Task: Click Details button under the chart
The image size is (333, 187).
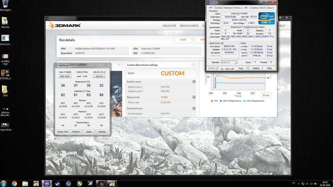Action: coord(266,95)
